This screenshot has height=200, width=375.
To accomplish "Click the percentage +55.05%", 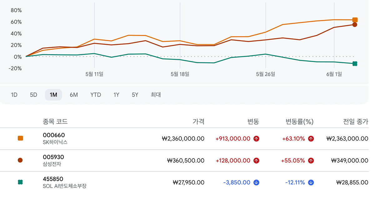I will (293, 161).
